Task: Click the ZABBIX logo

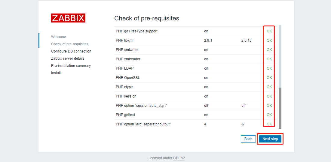Action: coord(68,18)
